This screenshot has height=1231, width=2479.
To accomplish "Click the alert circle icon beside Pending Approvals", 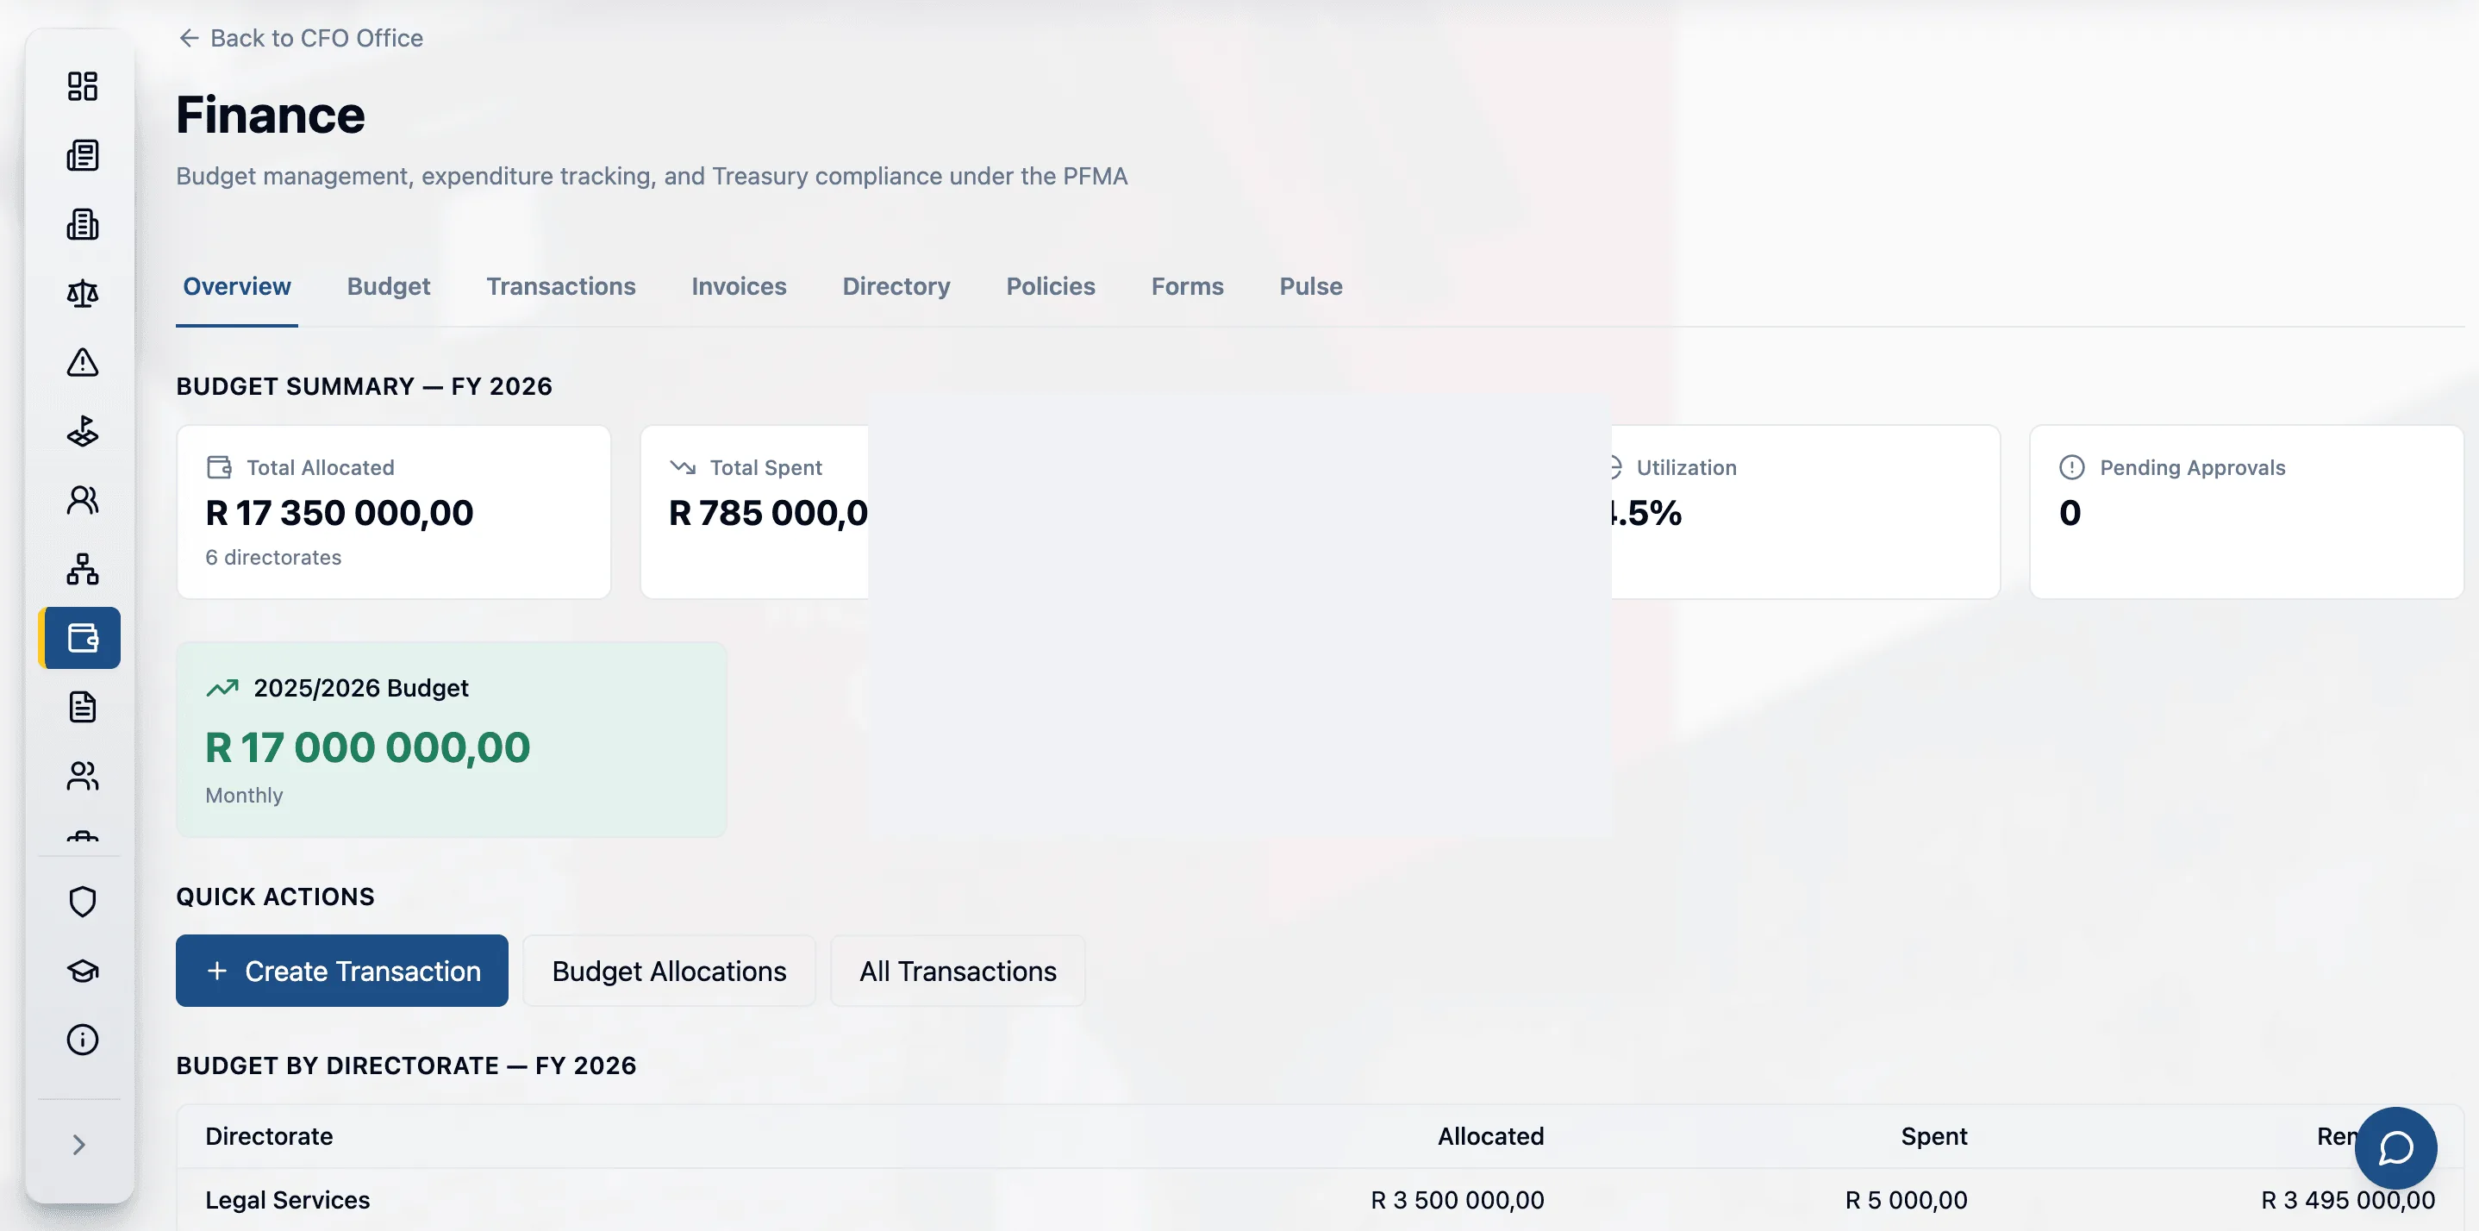I will (x=2071, y=468).
